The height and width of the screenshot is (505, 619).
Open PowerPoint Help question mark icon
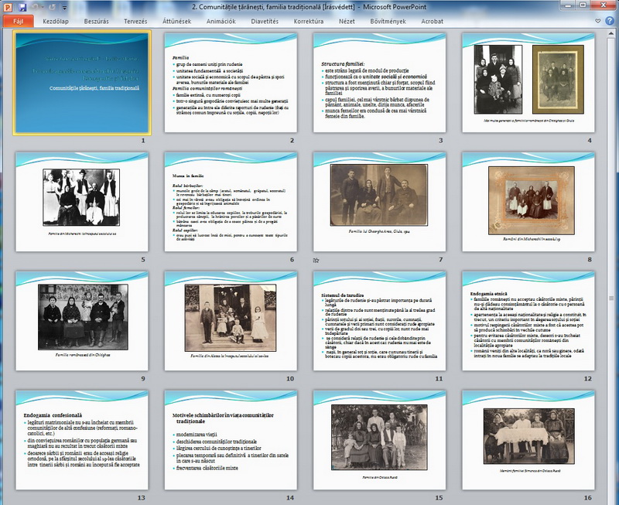point(611,22)
